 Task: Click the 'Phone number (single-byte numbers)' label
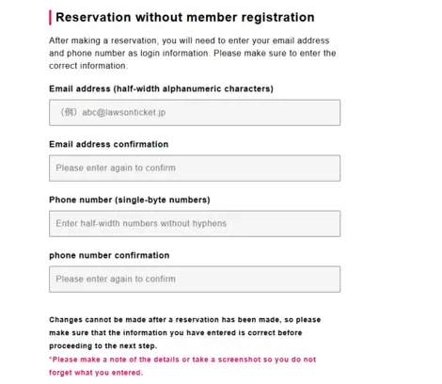coord(130,200)
